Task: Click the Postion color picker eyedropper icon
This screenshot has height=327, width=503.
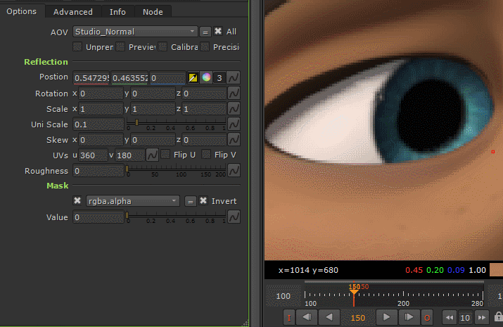Action: tap(193, 77)
